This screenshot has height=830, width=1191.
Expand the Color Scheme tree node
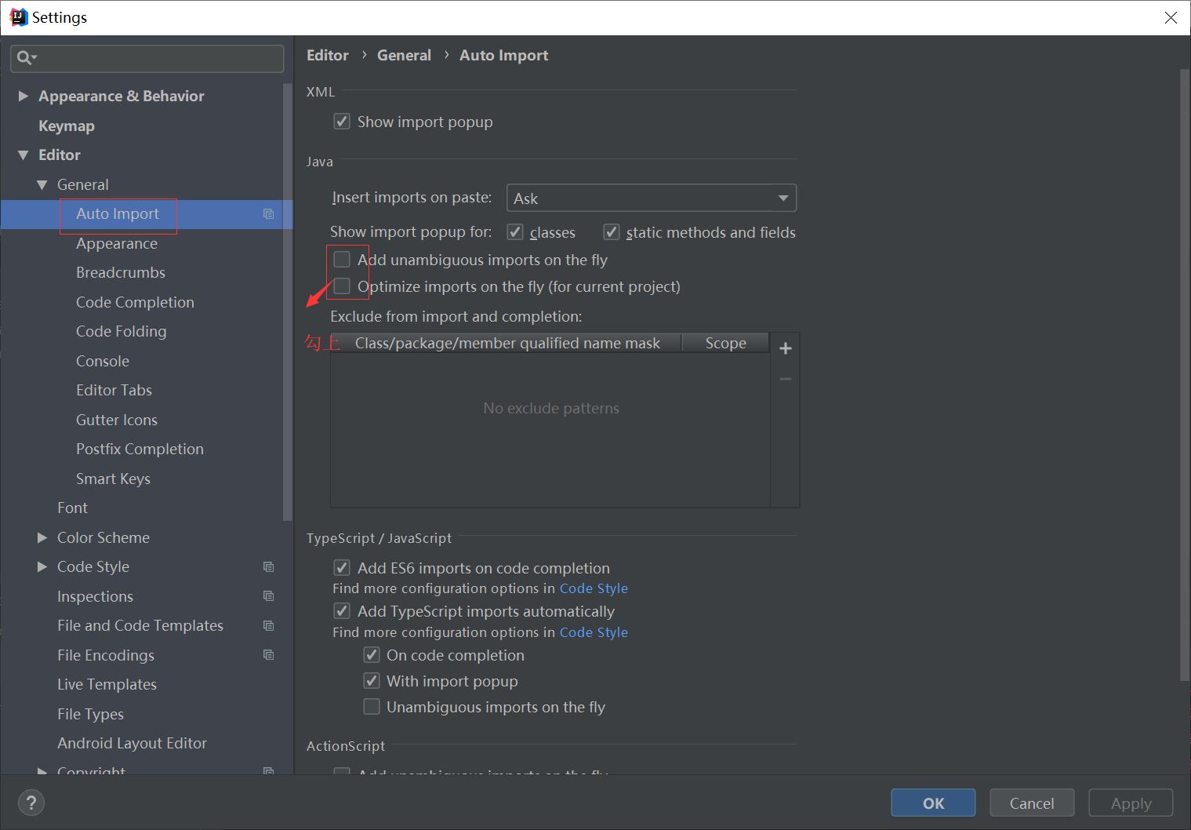(x=42, y=537)
